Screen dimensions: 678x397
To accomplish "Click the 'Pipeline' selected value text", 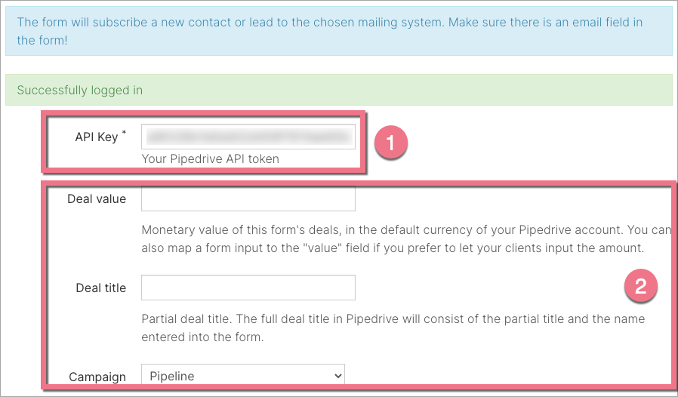I will (x=172, y=375).
